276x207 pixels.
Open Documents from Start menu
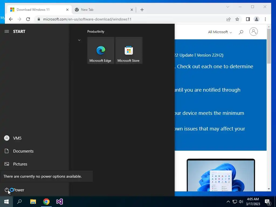34,151
